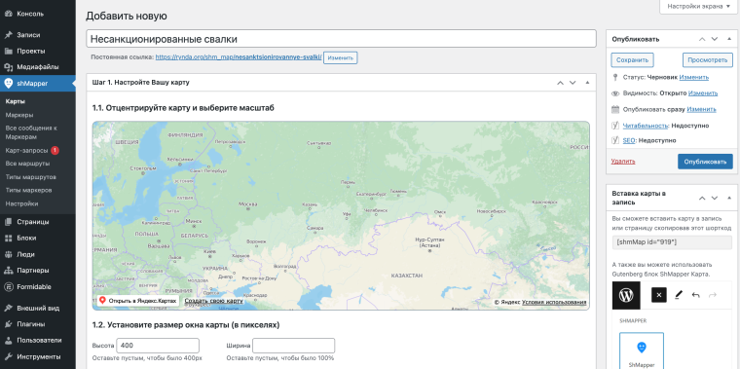Click the Консоль dashboard icon
Screen dimensions: 740x369
(8, 14)
